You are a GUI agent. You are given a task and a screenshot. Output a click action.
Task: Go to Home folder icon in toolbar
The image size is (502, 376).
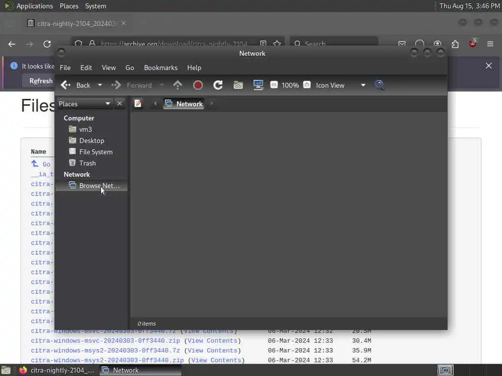click(x=238, y=85)
